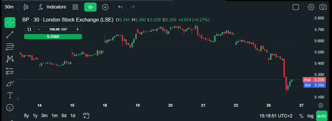Edit the 100.00 GBP quantity field
This screenshot has width=332, height=121.
coord(58,29)
